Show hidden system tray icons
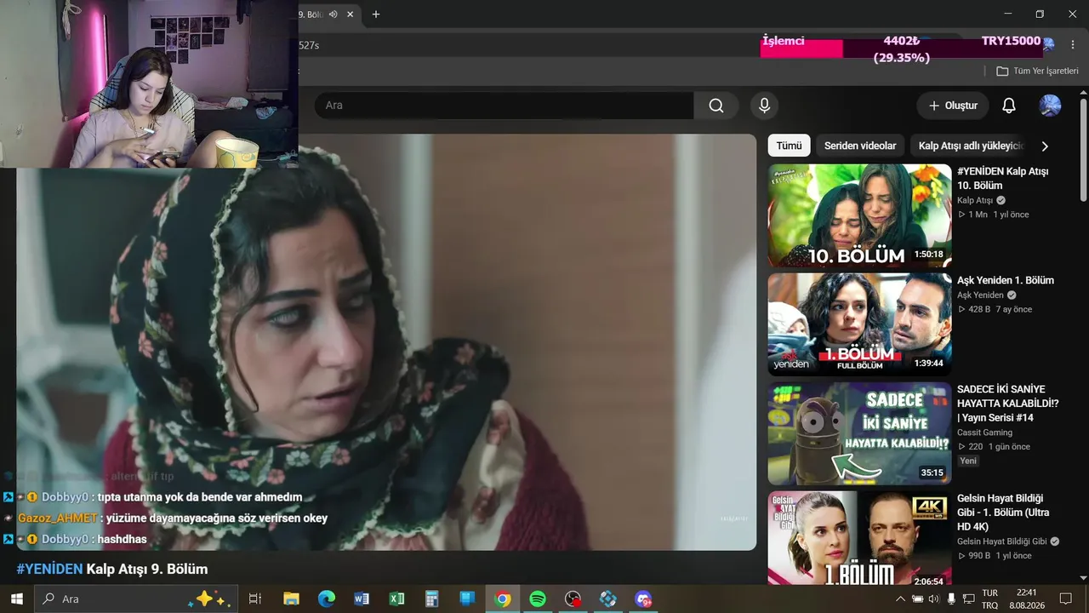The image size is (1089, 613). (x=901, y=599)
